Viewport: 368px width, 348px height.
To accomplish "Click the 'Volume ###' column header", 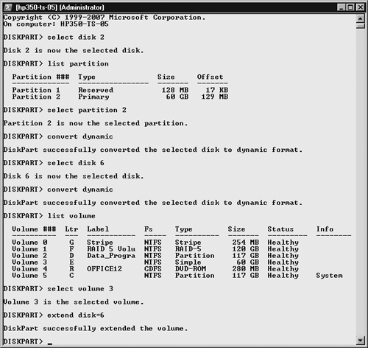I will 34,229.
